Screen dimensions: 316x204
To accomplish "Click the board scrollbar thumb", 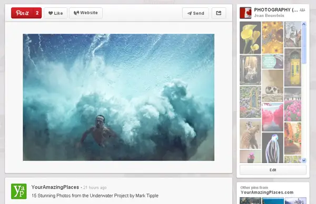I will click(x=304, y=45).
